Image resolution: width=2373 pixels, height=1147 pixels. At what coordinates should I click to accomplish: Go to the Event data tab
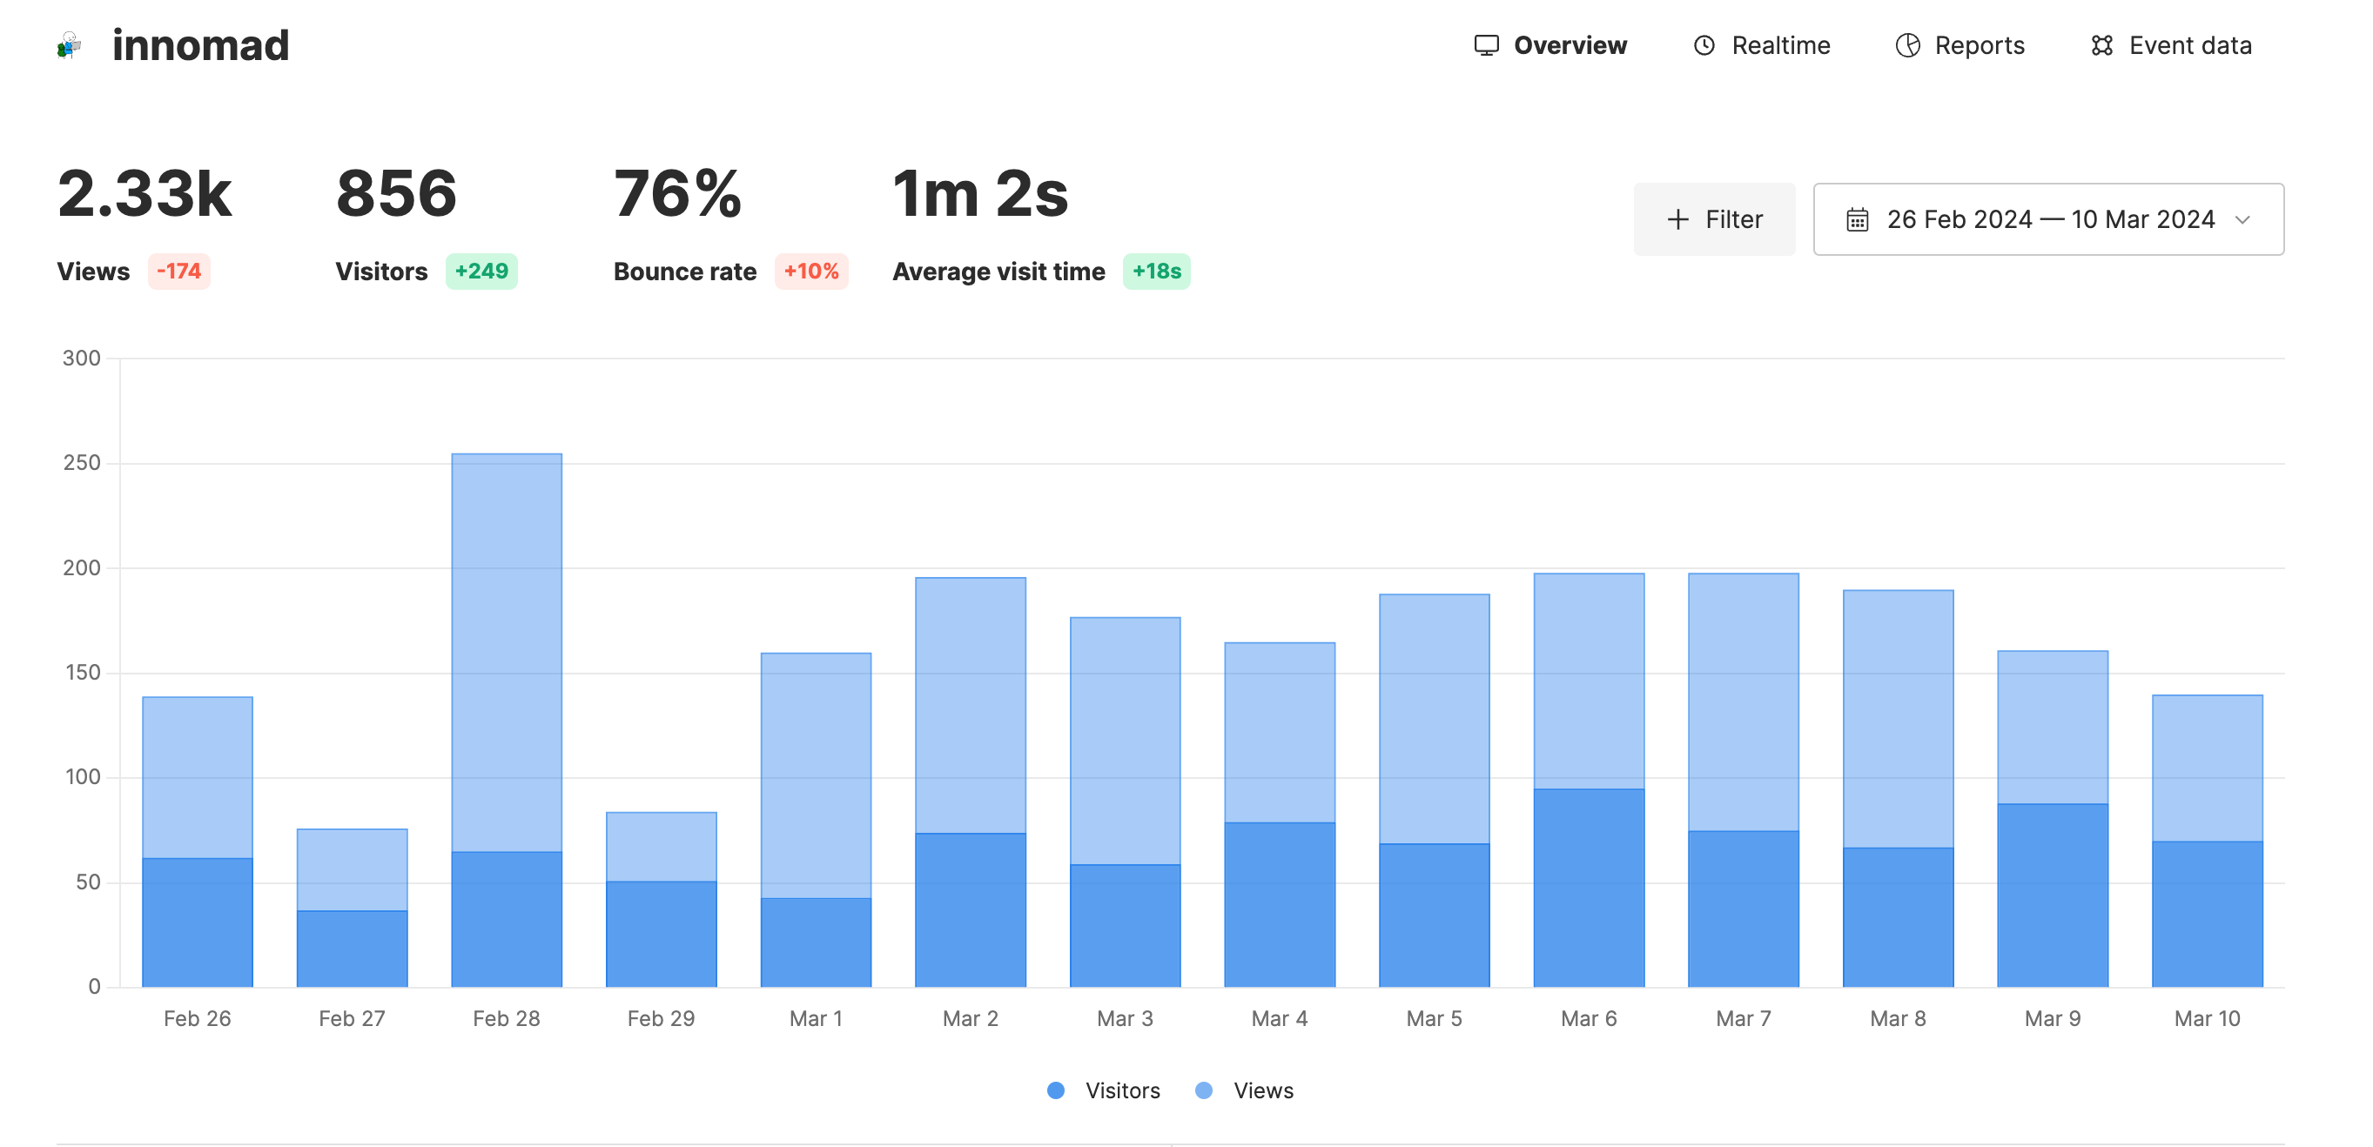click(2170, 45)
